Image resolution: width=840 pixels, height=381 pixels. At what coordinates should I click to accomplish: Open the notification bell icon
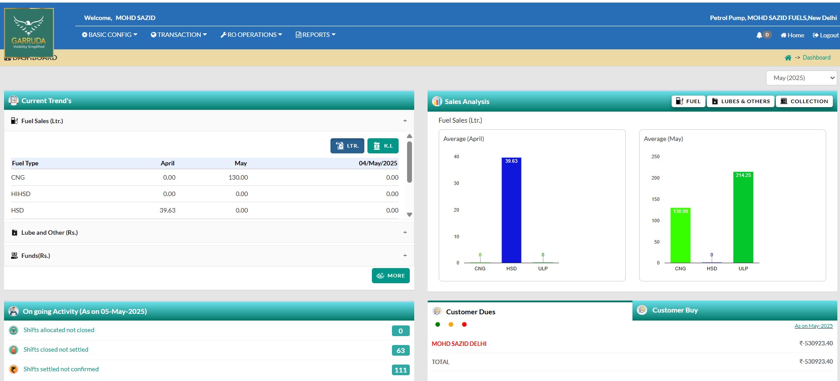(x=759, y=35)
